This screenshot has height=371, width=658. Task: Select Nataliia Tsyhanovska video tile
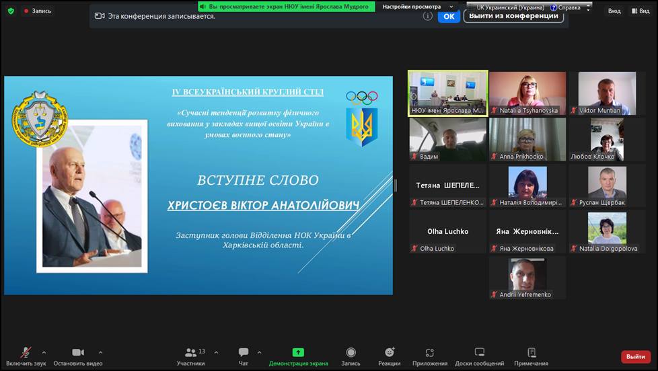pos(527,93)
